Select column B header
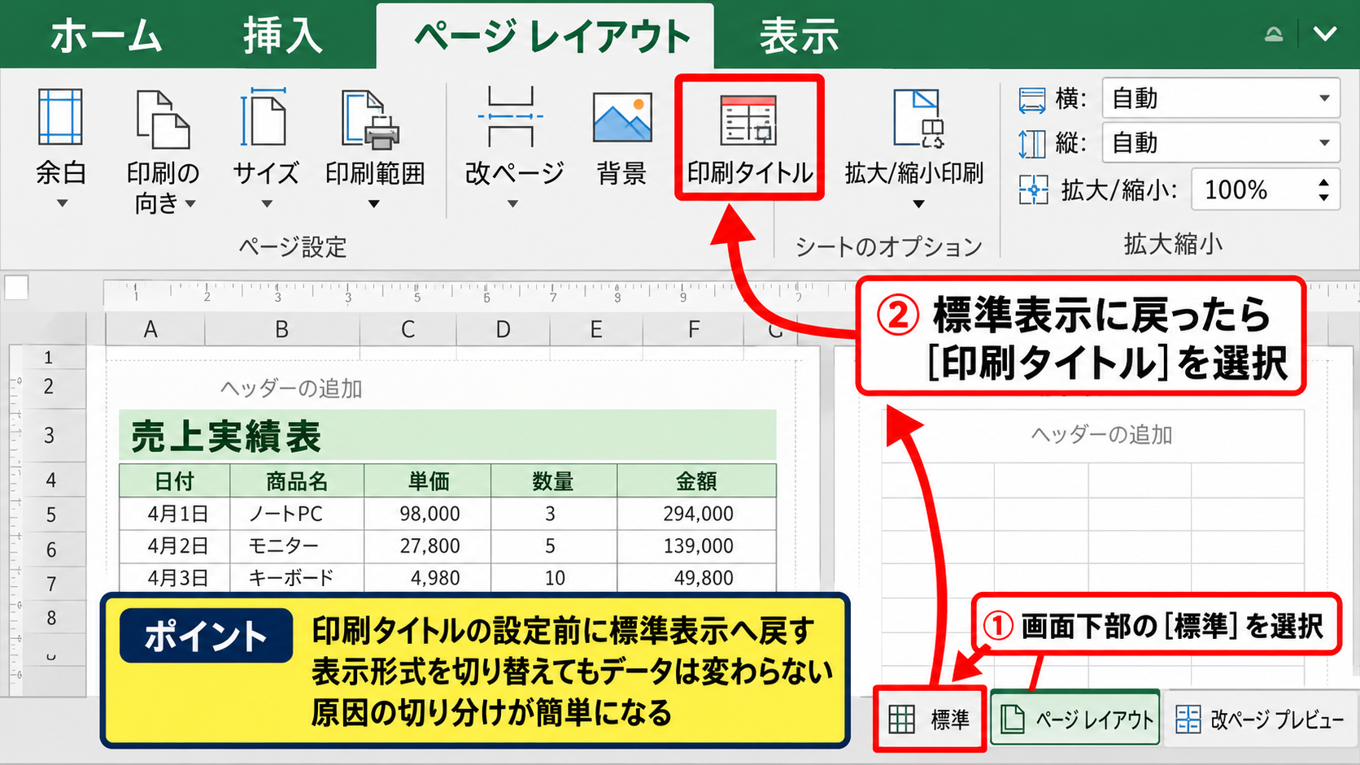 281,329
